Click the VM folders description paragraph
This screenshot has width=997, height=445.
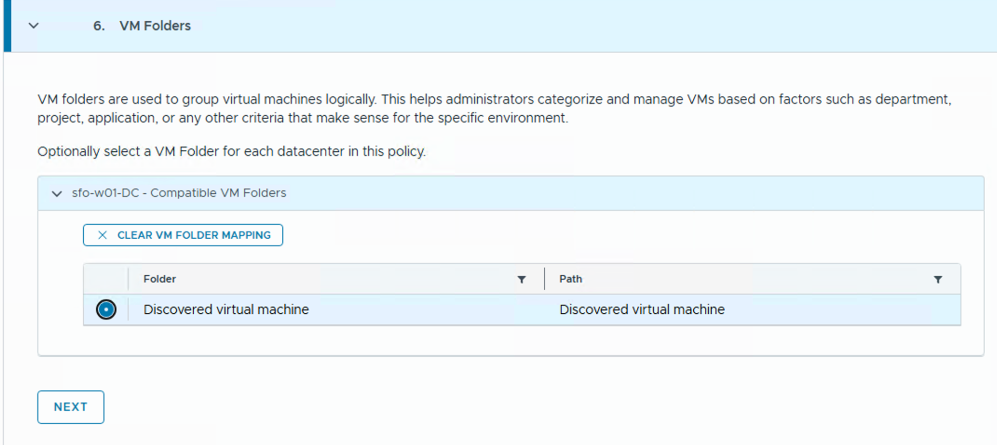pos(494,108)
